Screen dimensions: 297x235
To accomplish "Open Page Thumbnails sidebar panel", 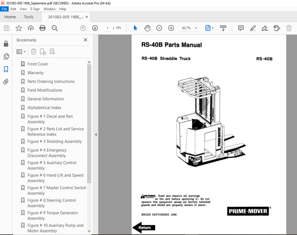I will [6, 56].
